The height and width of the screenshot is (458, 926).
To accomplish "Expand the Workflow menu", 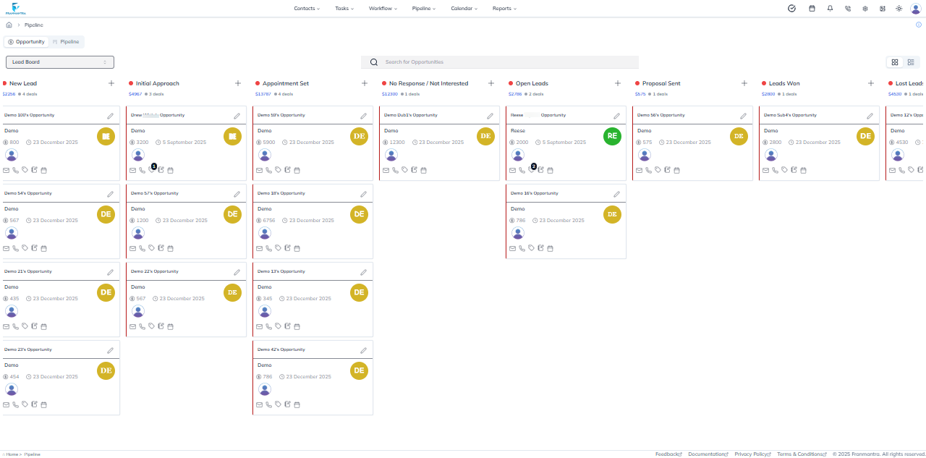I will click(383, 9).
